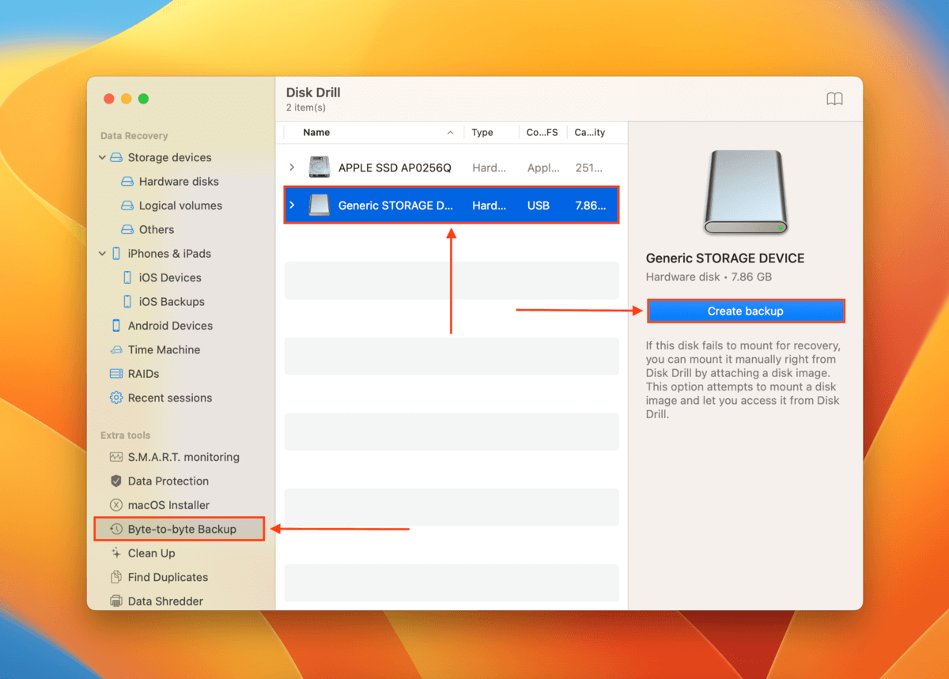Collapse the Storage devices group
The width and height of the screenshot is (949, 679).
tap(102, 157)
